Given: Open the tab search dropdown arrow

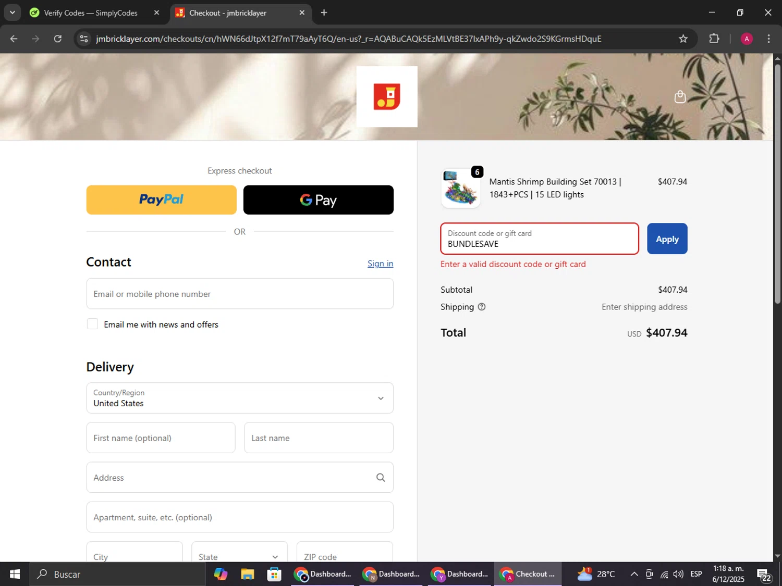Looking at the screenshot, I should pyautogui.click(x=12, y=13).
